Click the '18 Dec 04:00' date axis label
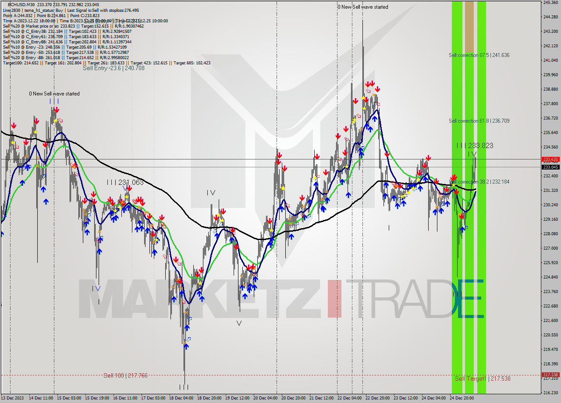 pyautogui.click(x=181, y=398)
